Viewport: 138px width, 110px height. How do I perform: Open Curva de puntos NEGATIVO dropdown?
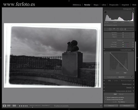(122, 77)
